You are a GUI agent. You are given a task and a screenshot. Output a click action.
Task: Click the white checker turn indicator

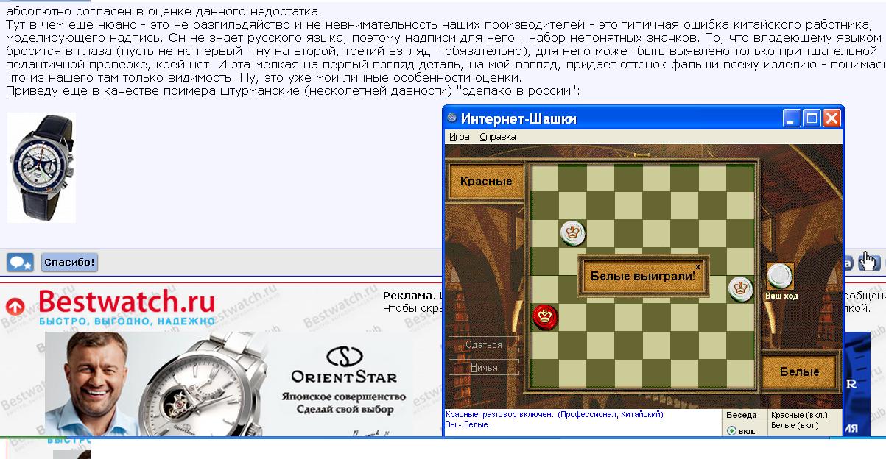tap(779, 277)
